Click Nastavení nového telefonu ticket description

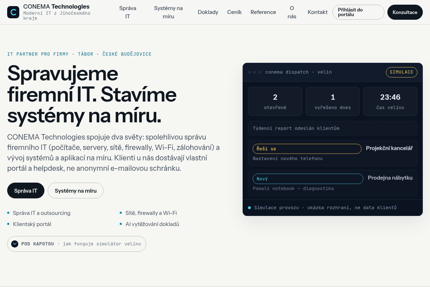(x=288, y=159)
